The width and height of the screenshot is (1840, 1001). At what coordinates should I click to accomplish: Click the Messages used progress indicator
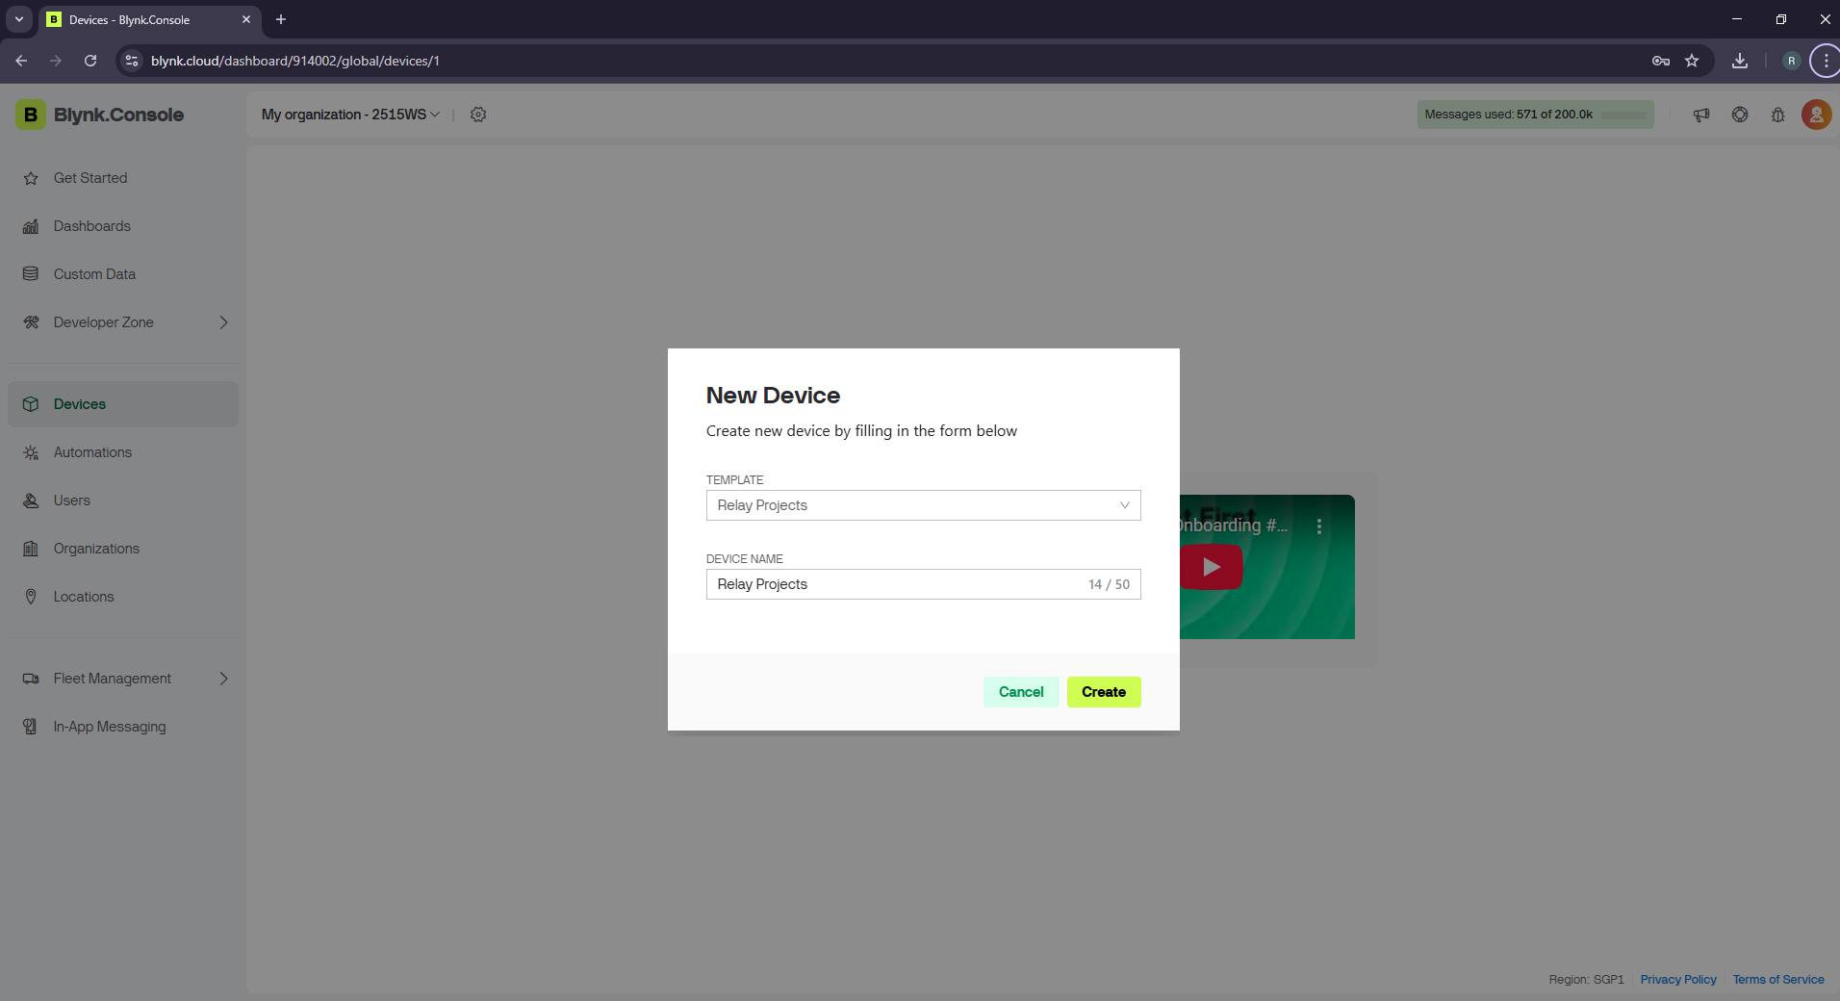tap(1535, 115)
